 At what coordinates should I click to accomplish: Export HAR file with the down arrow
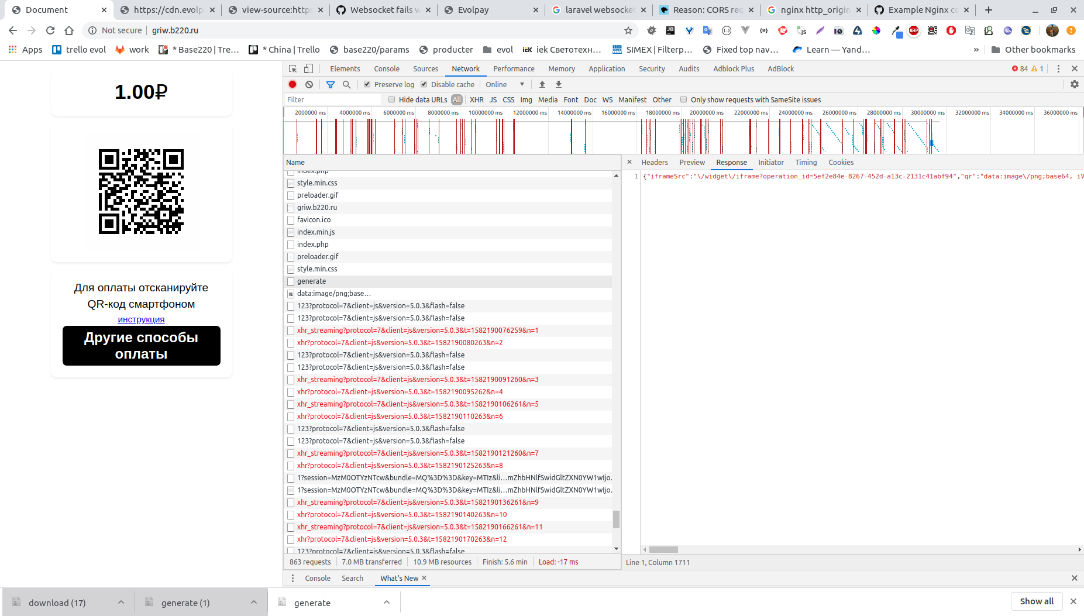tap(559, 84)
